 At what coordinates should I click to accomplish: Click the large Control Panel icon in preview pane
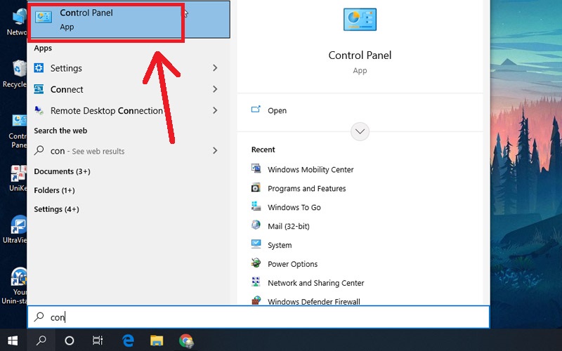point(360,20)
